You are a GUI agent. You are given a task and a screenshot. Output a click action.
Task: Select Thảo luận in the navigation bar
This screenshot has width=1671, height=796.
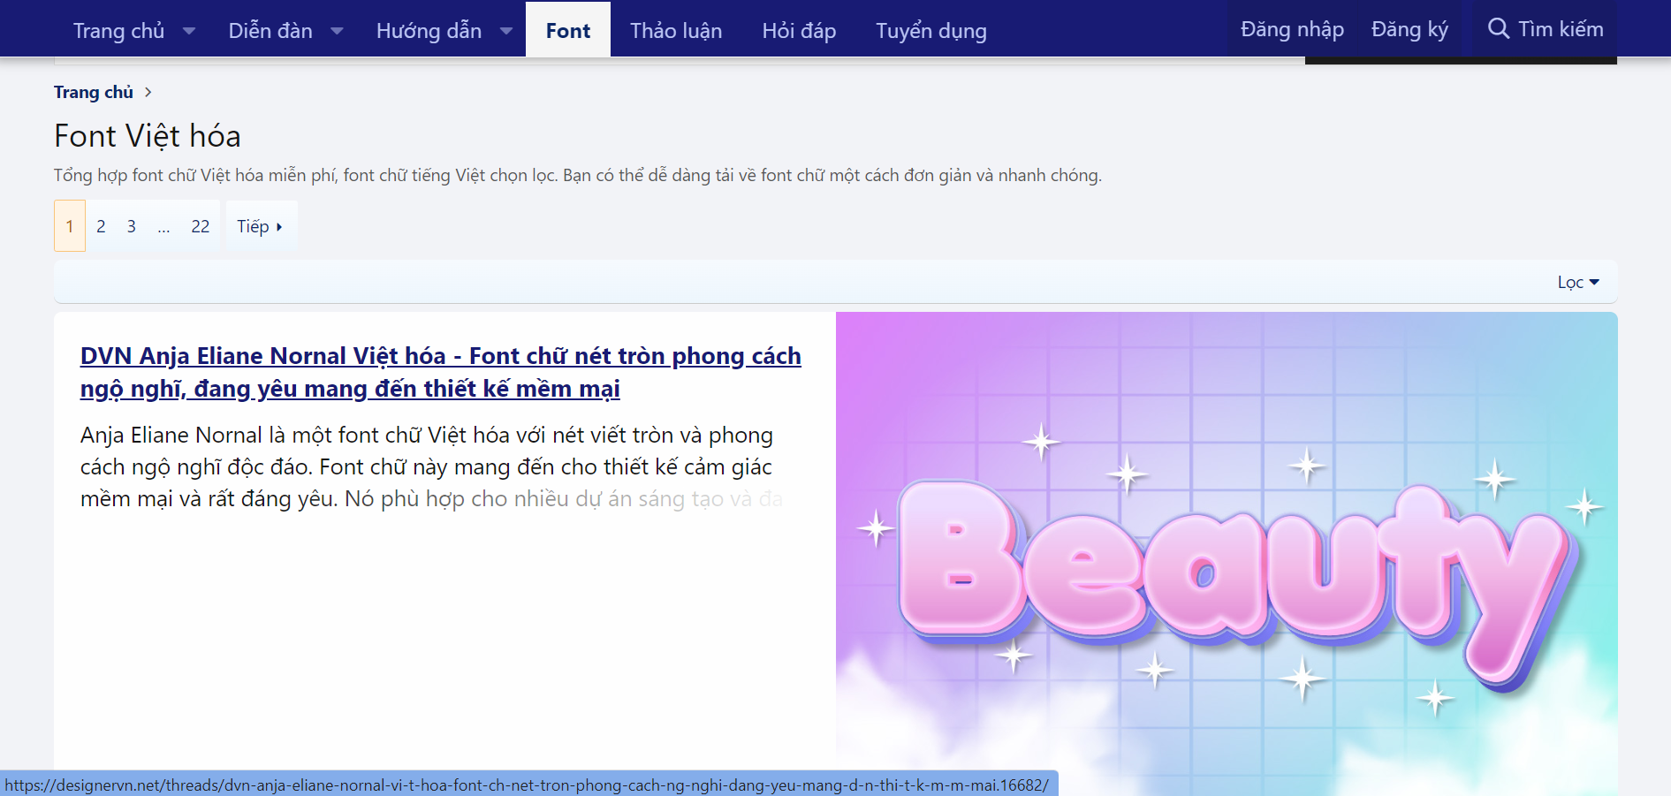point(676,30)
